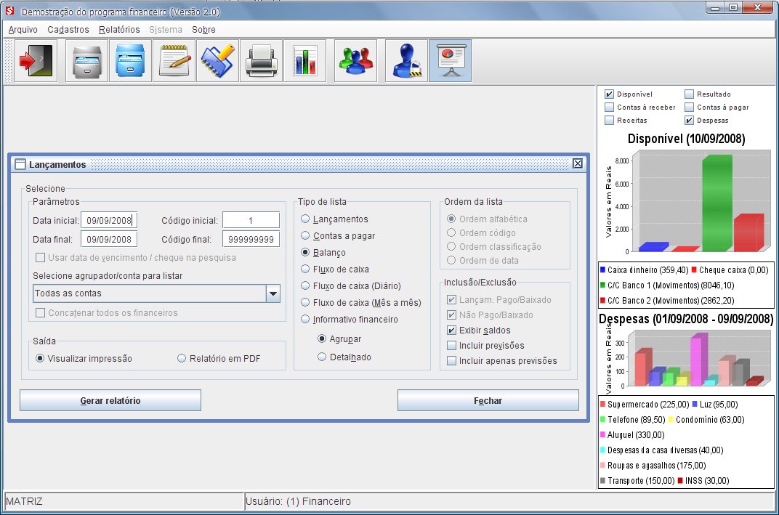Select the Ordem classificação radio button
779x515 pixels.
click(451, 246)
